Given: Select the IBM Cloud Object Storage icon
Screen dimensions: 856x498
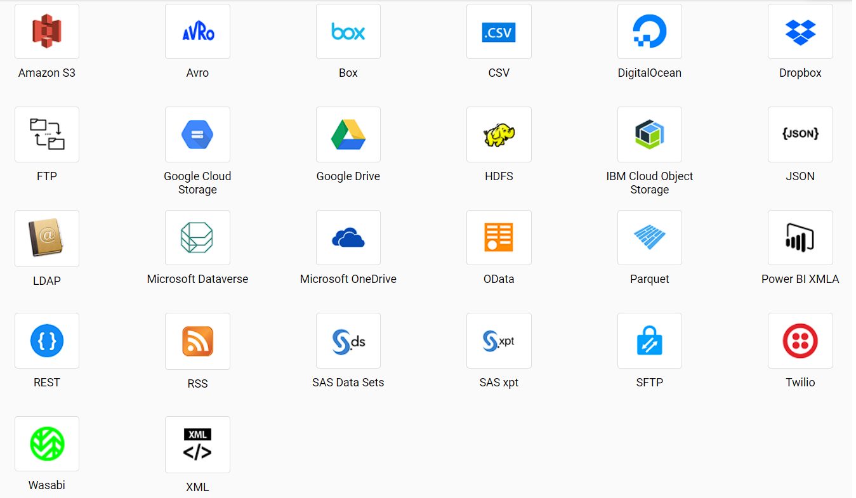Looking at the screenshot, I should point(650,134).
